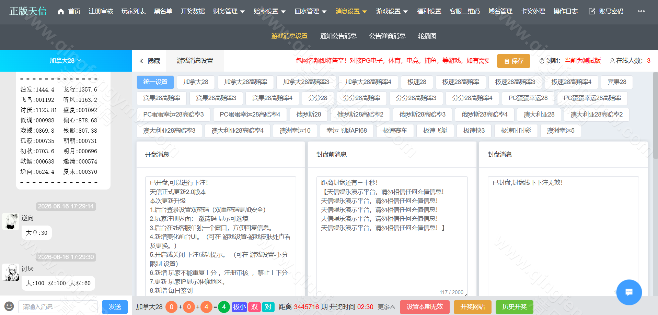This screenshot has height=315, width=658.
Task: Select the 极速时时彩 tab
Action: [516, 131]
